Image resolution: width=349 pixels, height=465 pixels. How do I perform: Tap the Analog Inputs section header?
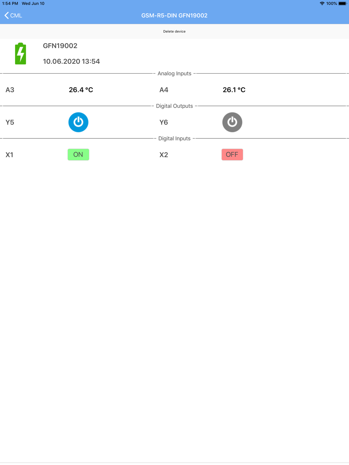click(174, 74)
